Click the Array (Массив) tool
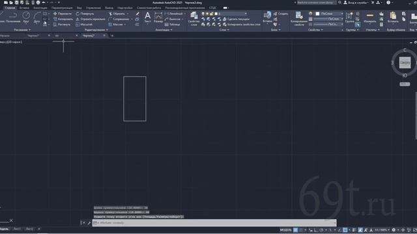 click(x=116, y=25)
